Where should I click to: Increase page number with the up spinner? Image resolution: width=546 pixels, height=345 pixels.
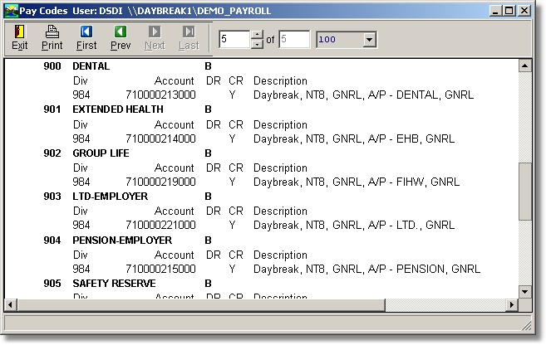pos(257,34)
